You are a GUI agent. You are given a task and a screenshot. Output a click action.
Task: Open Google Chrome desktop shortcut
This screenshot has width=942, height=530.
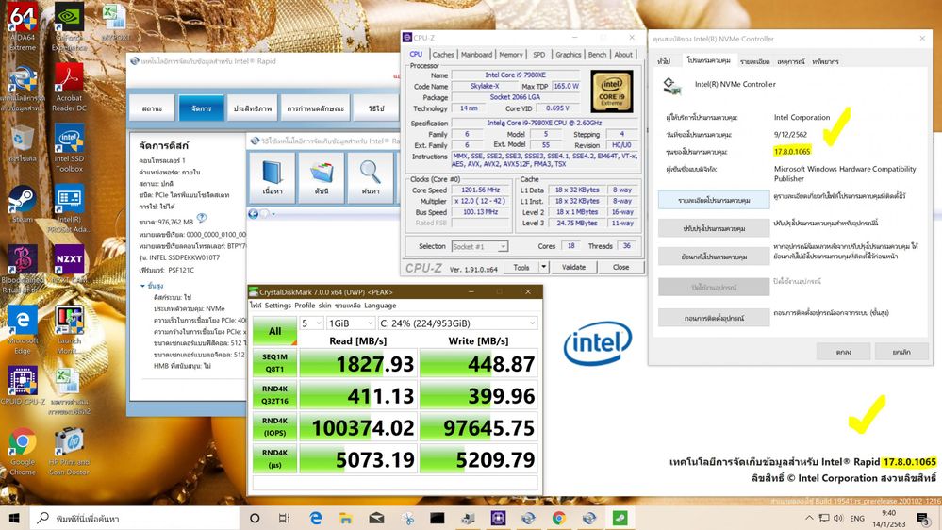[22, 445]
